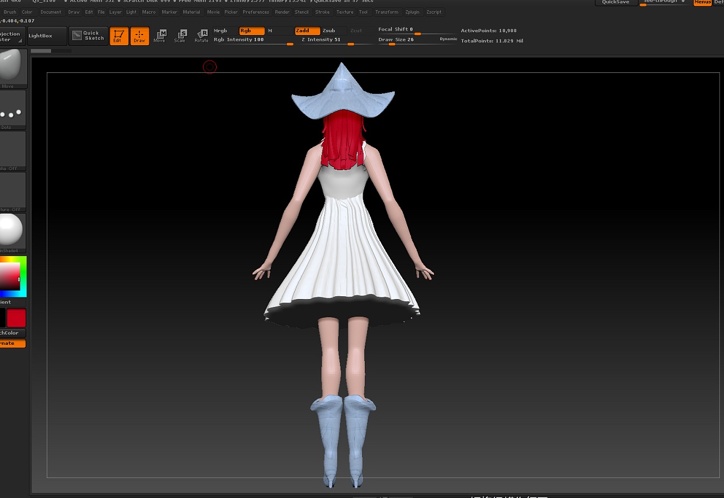
Task: Open the Stroke menu
Action: click(x=322, y=12)
